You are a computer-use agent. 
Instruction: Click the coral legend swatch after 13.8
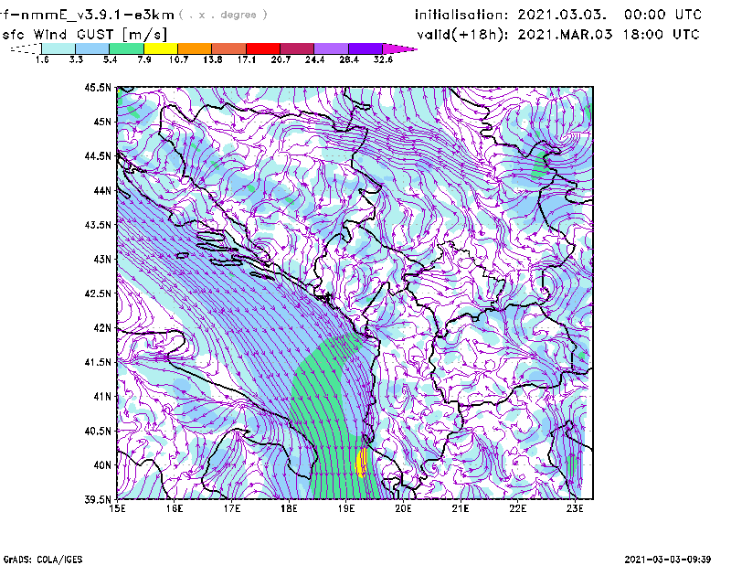(229, 48)
